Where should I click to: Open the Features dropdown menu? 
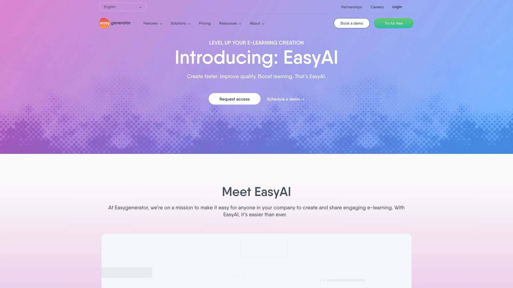pyautogui.click(x=153, y=23)
